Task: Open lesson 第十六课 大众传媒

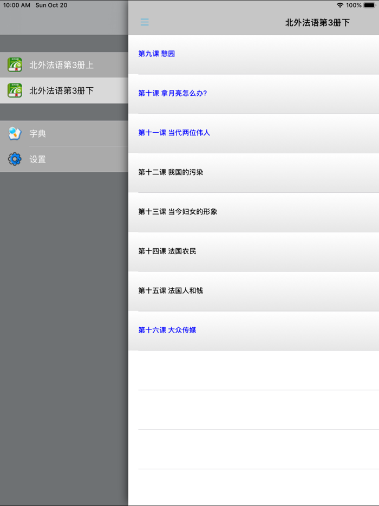Action: 167,330
